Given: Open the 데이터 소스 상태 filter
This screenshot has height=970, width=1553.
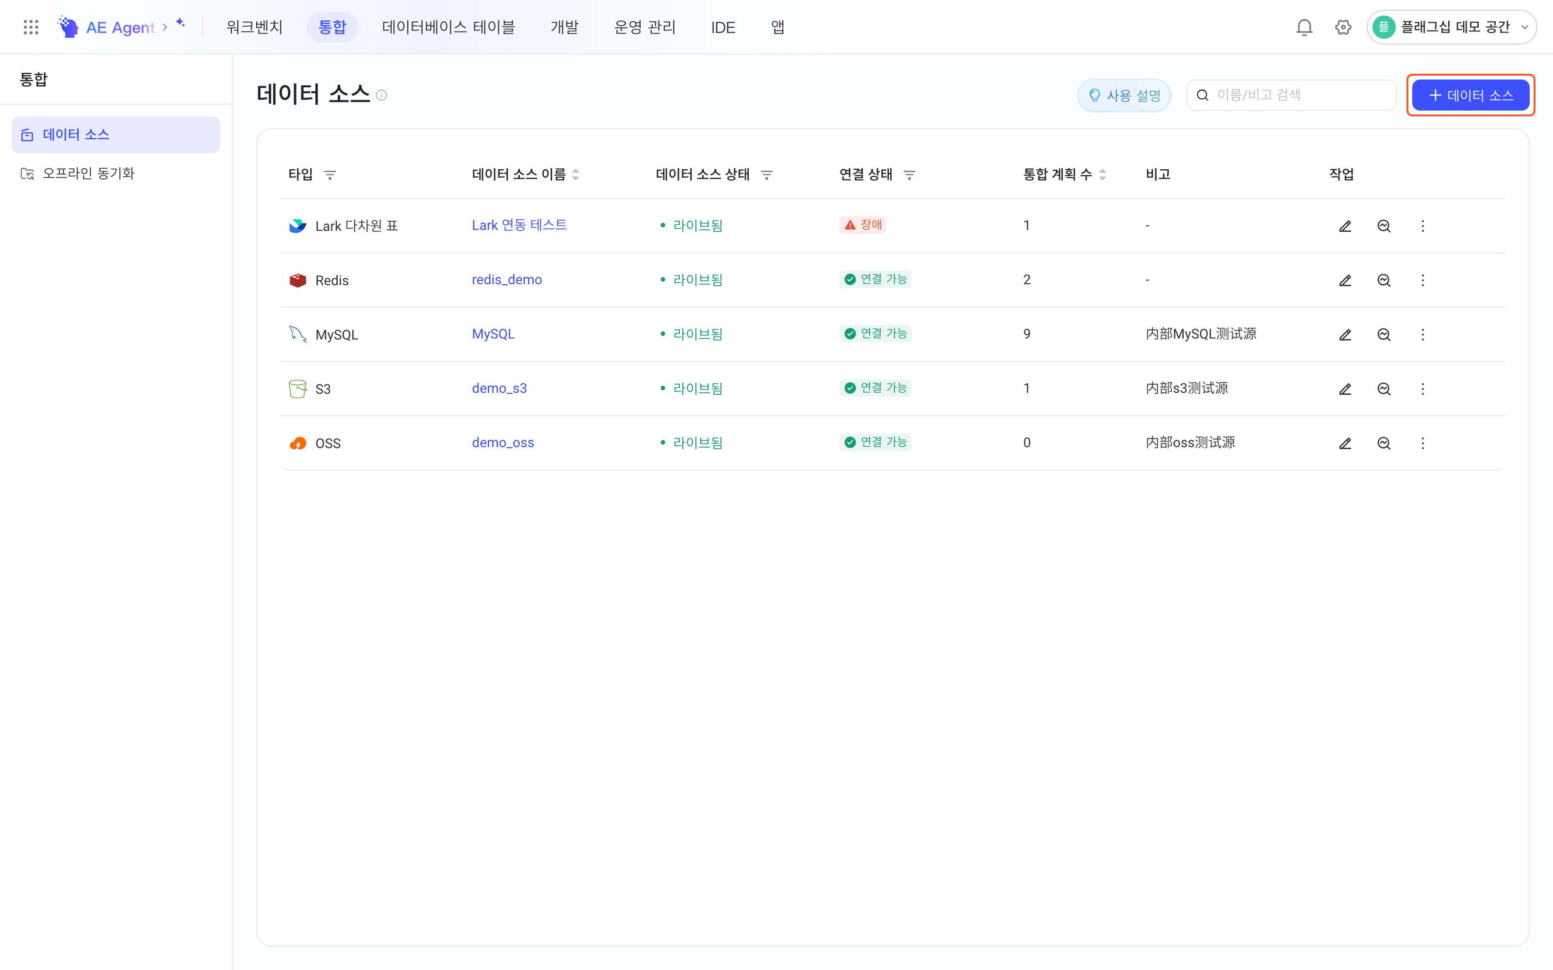Looking at the screenshot, I should 766,175.
